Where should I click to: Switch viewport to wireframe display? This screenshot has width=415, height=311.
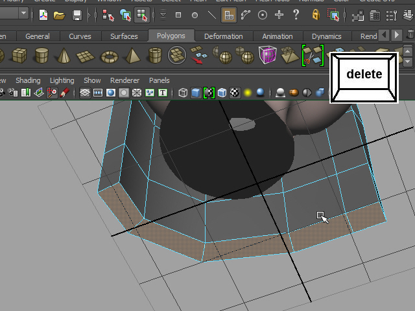[x=183, y=93]
